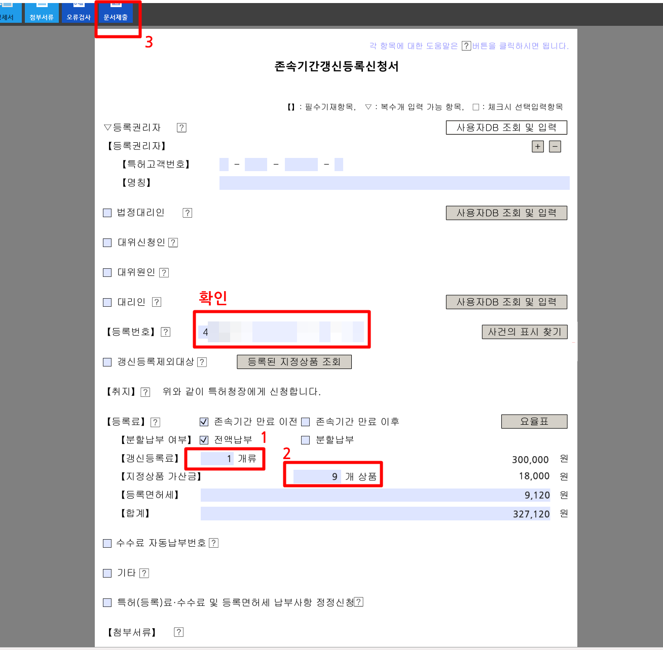This screenshot has height=650, width=663.
Task: Click 등록된 지정상품 조회 button
Action: (x=294, y=362)
